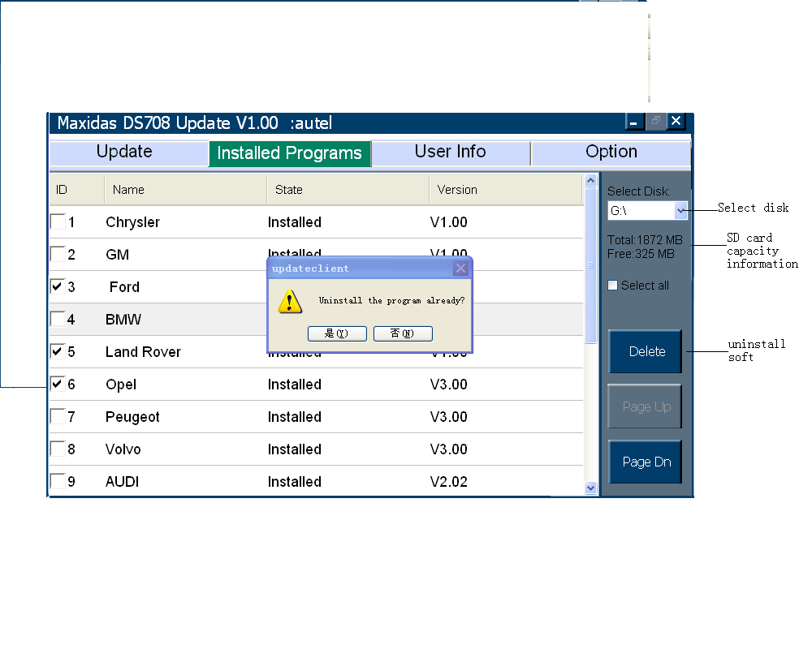Viewport: 812px width, 649px height.
Task: Minimize the Maxidas DS708 Update window
Action: (634, 122)
